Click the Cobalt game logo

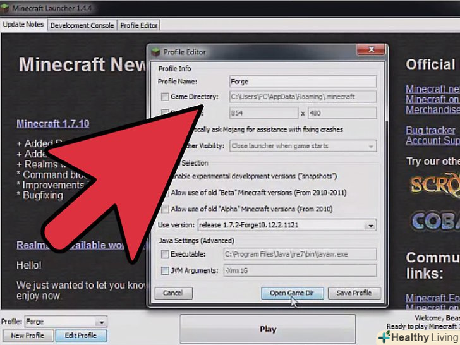click(435, 221)
